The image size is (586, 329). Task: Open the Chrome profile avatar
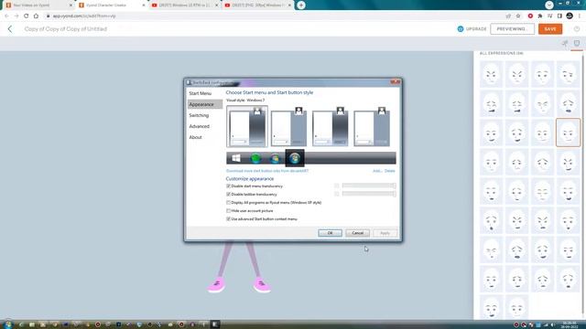click(x=570, y=16)
